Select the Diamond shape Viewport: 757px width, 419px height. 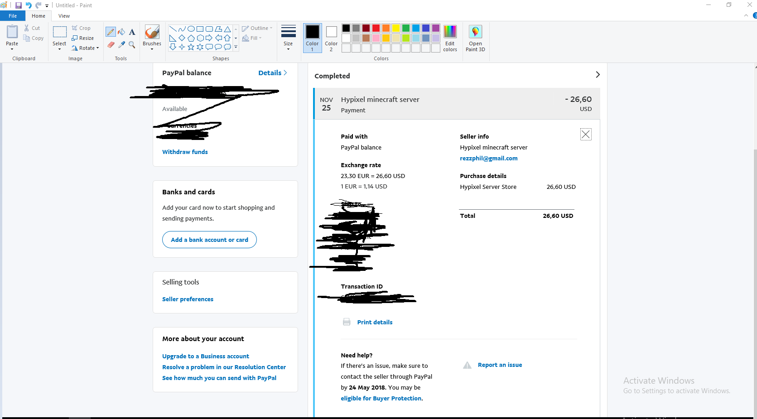182,38
